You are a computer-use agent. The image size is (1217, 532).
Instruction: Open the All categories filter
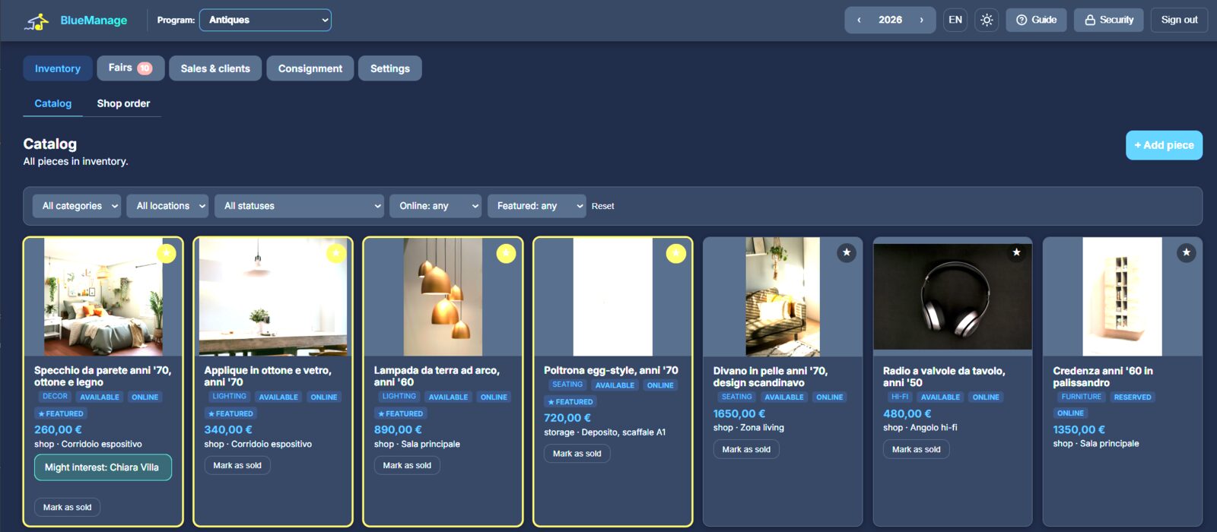point(77,206)
